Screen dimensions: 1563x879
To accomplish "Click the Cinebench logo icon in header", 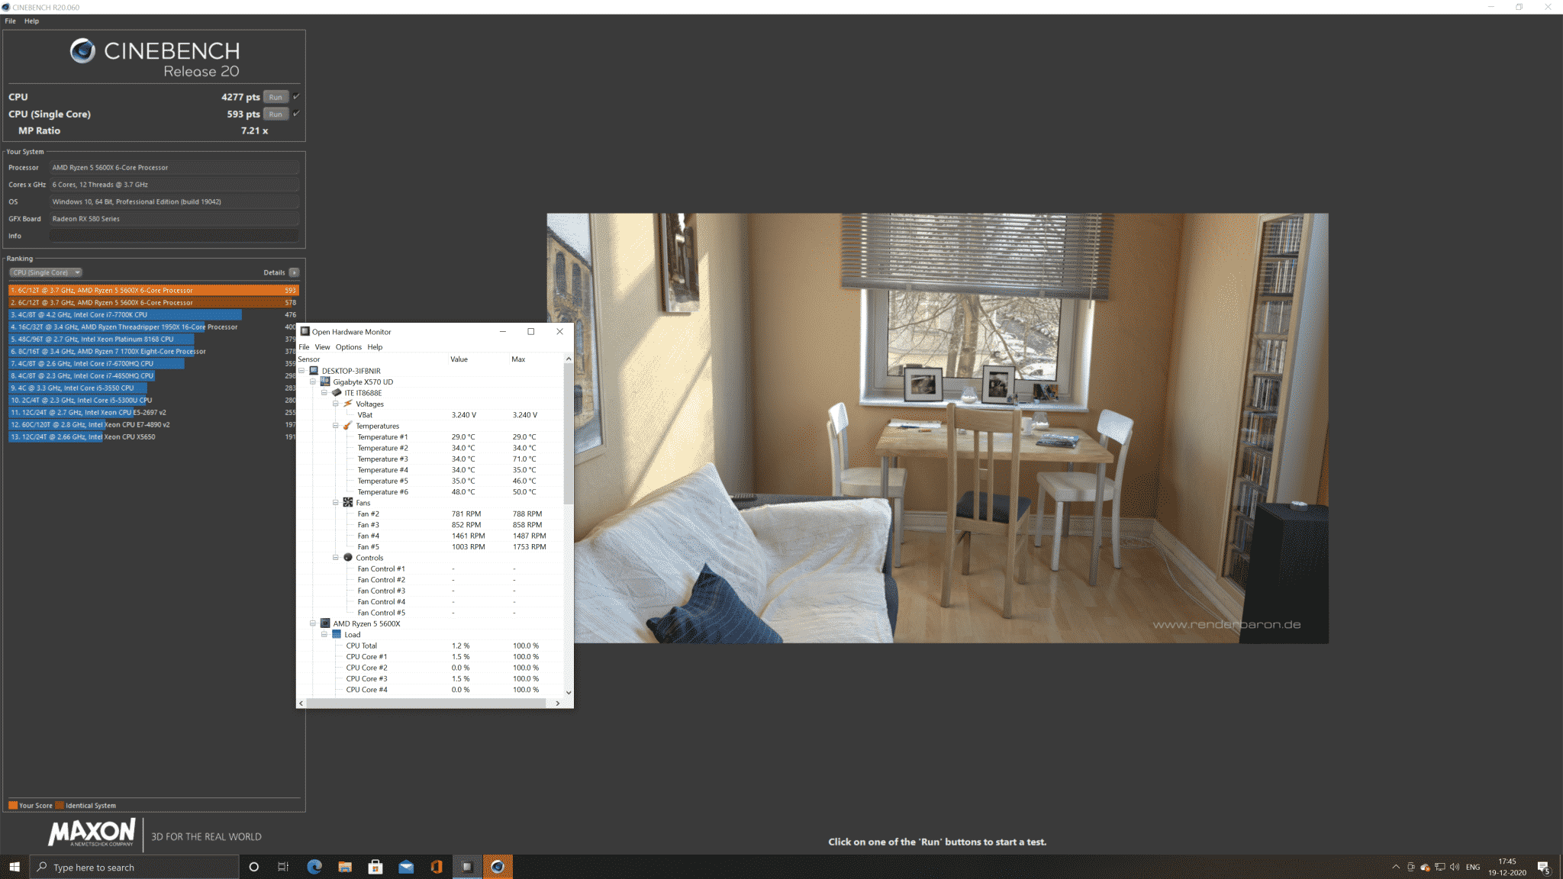I will pos(82,51).
